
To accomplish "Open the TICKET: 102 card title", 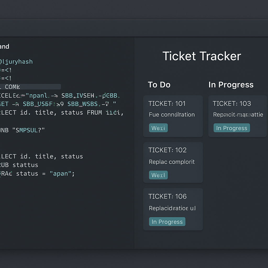I will click(x=167, y=150).
